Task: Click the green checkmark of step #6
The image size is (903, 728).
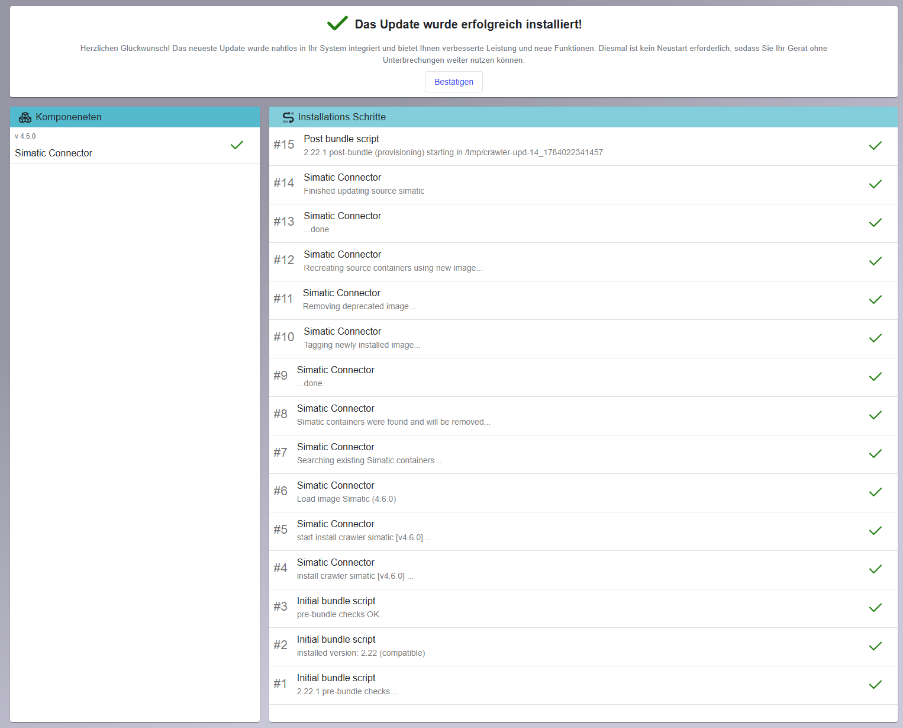Action: (875, 492)
